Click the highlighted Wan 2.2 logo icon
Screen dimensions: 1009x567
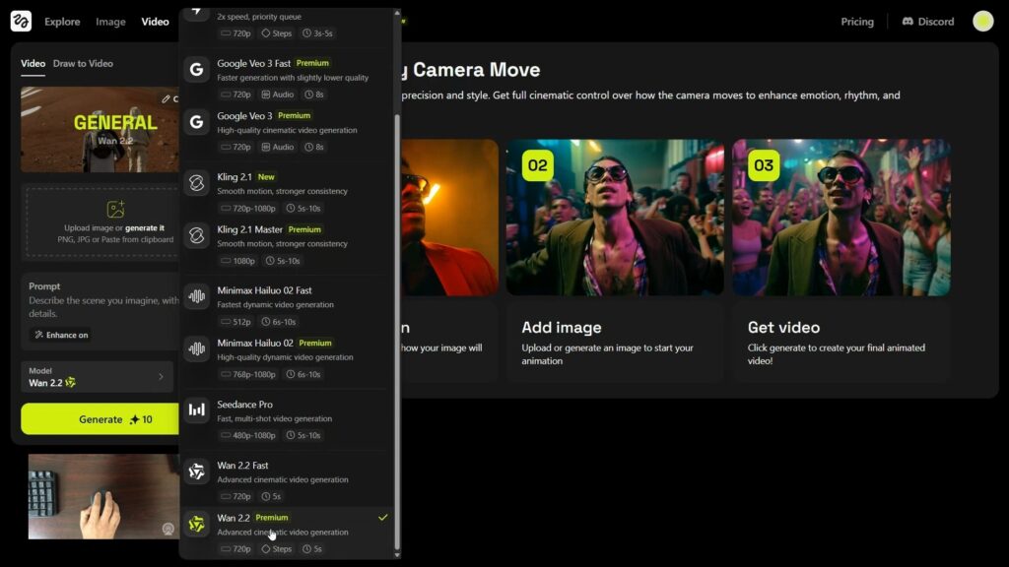click(x=196, y=525)
